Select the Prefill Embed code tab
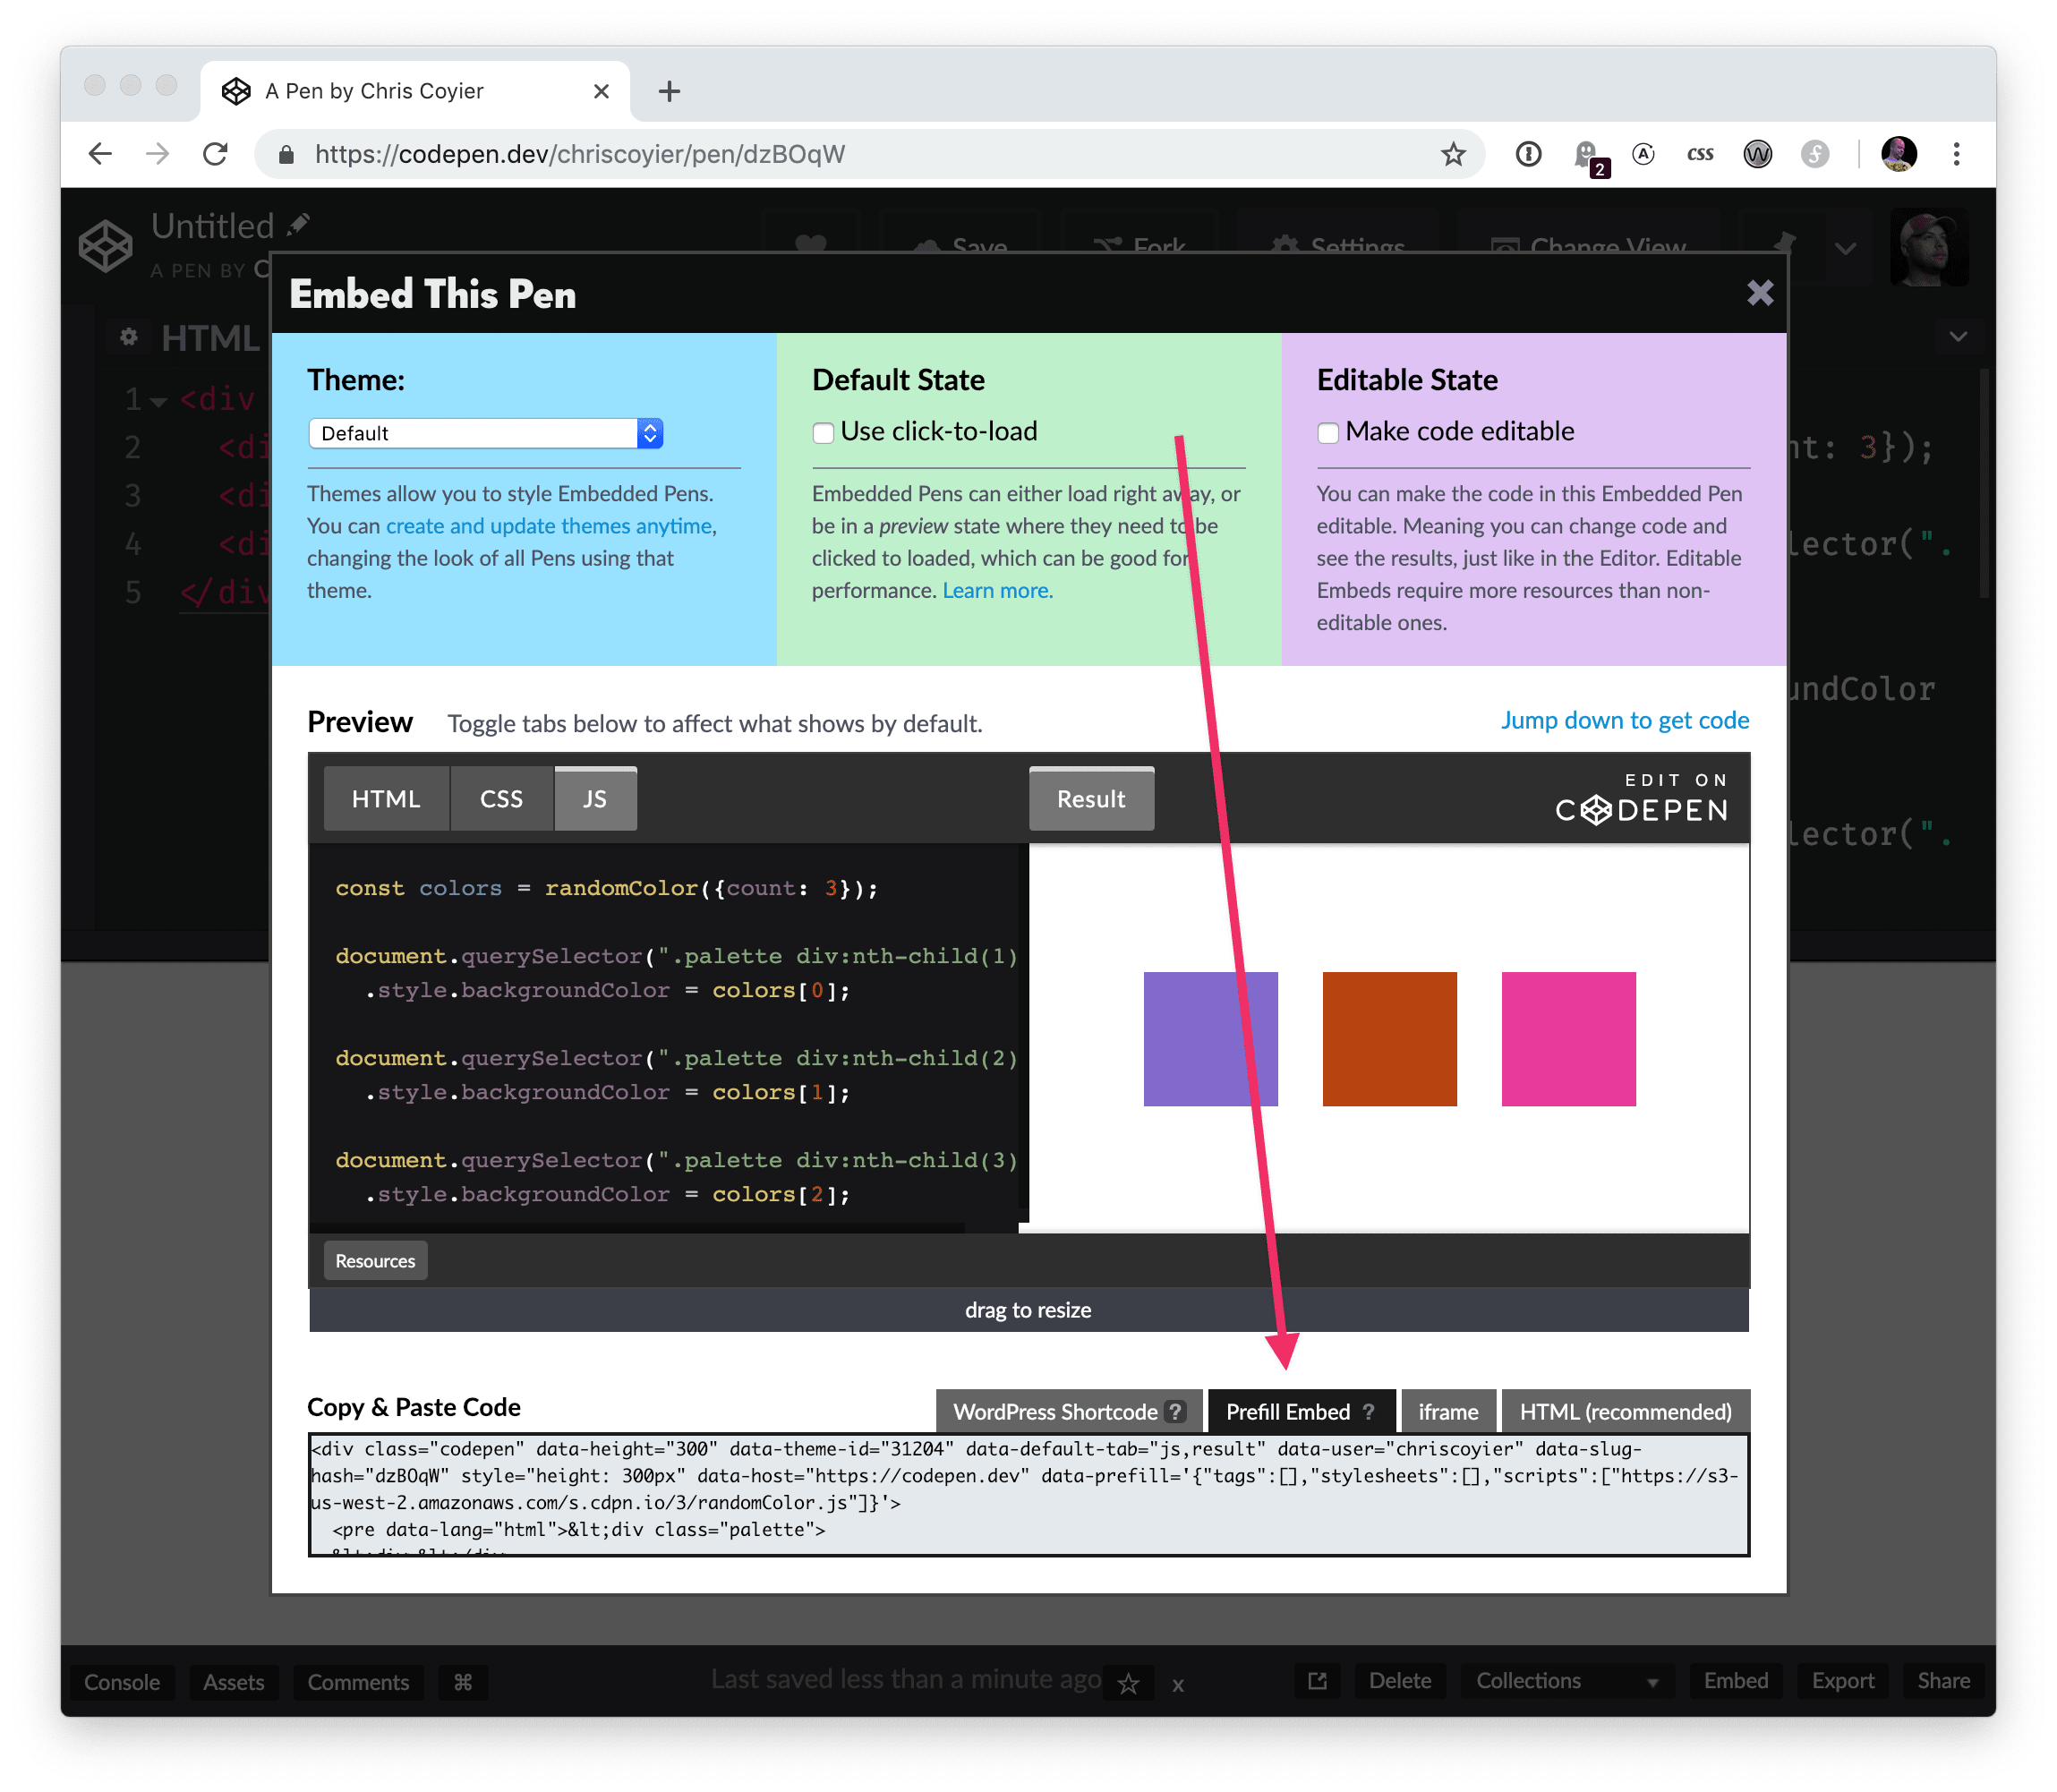The height and width of the screenshot is (1792, 2057). [x=1301, y=1411]
